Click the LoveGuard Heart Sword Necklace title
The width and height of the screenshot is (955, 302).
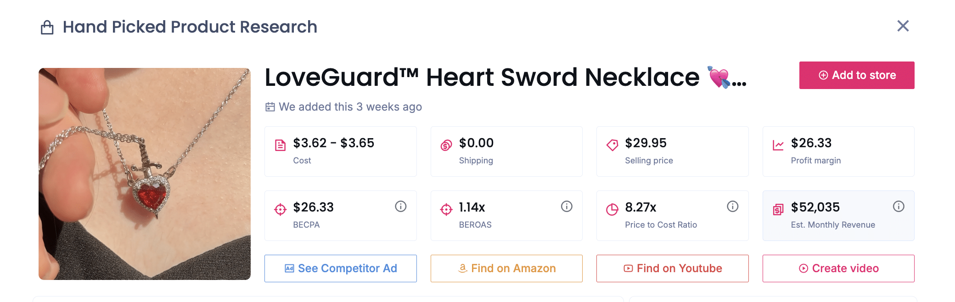[482, 77]
